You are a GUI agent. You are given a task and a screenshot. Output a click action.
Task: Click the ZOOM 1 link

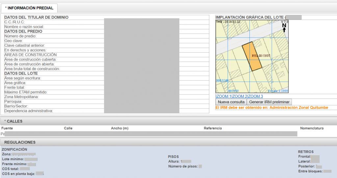click(224, 96)
